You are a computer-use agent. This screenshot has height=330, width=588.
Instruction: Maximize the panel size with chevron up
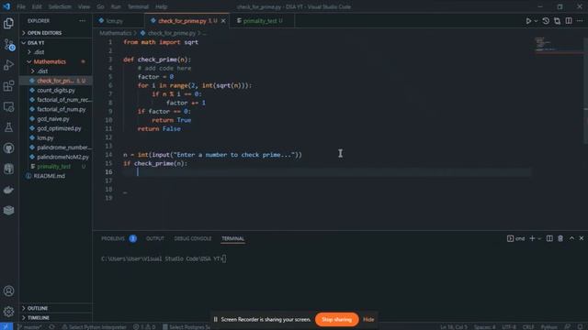point(571,238)
